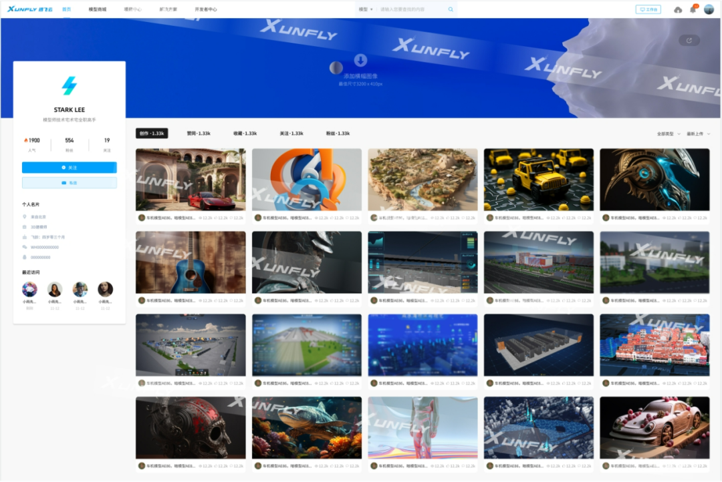
Task: Open the recent visitor marked 刚刚
Action: pyautogui.click(x=29, y=289)
